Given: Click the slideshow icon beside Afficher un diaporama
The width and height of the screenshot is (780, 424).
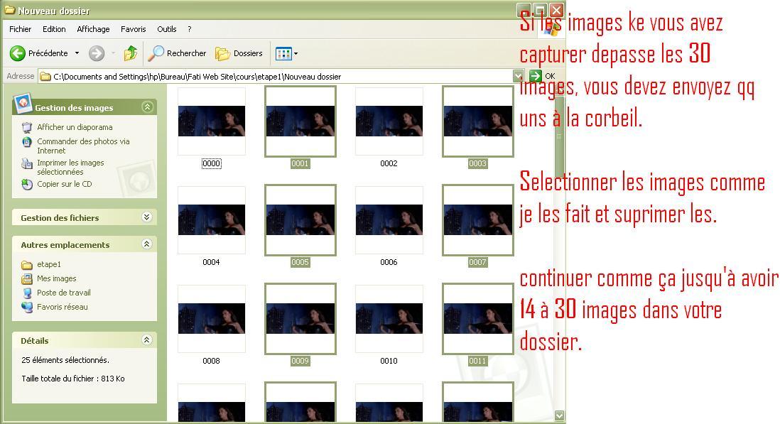Looking at the screenshot, I should point(27,128).
